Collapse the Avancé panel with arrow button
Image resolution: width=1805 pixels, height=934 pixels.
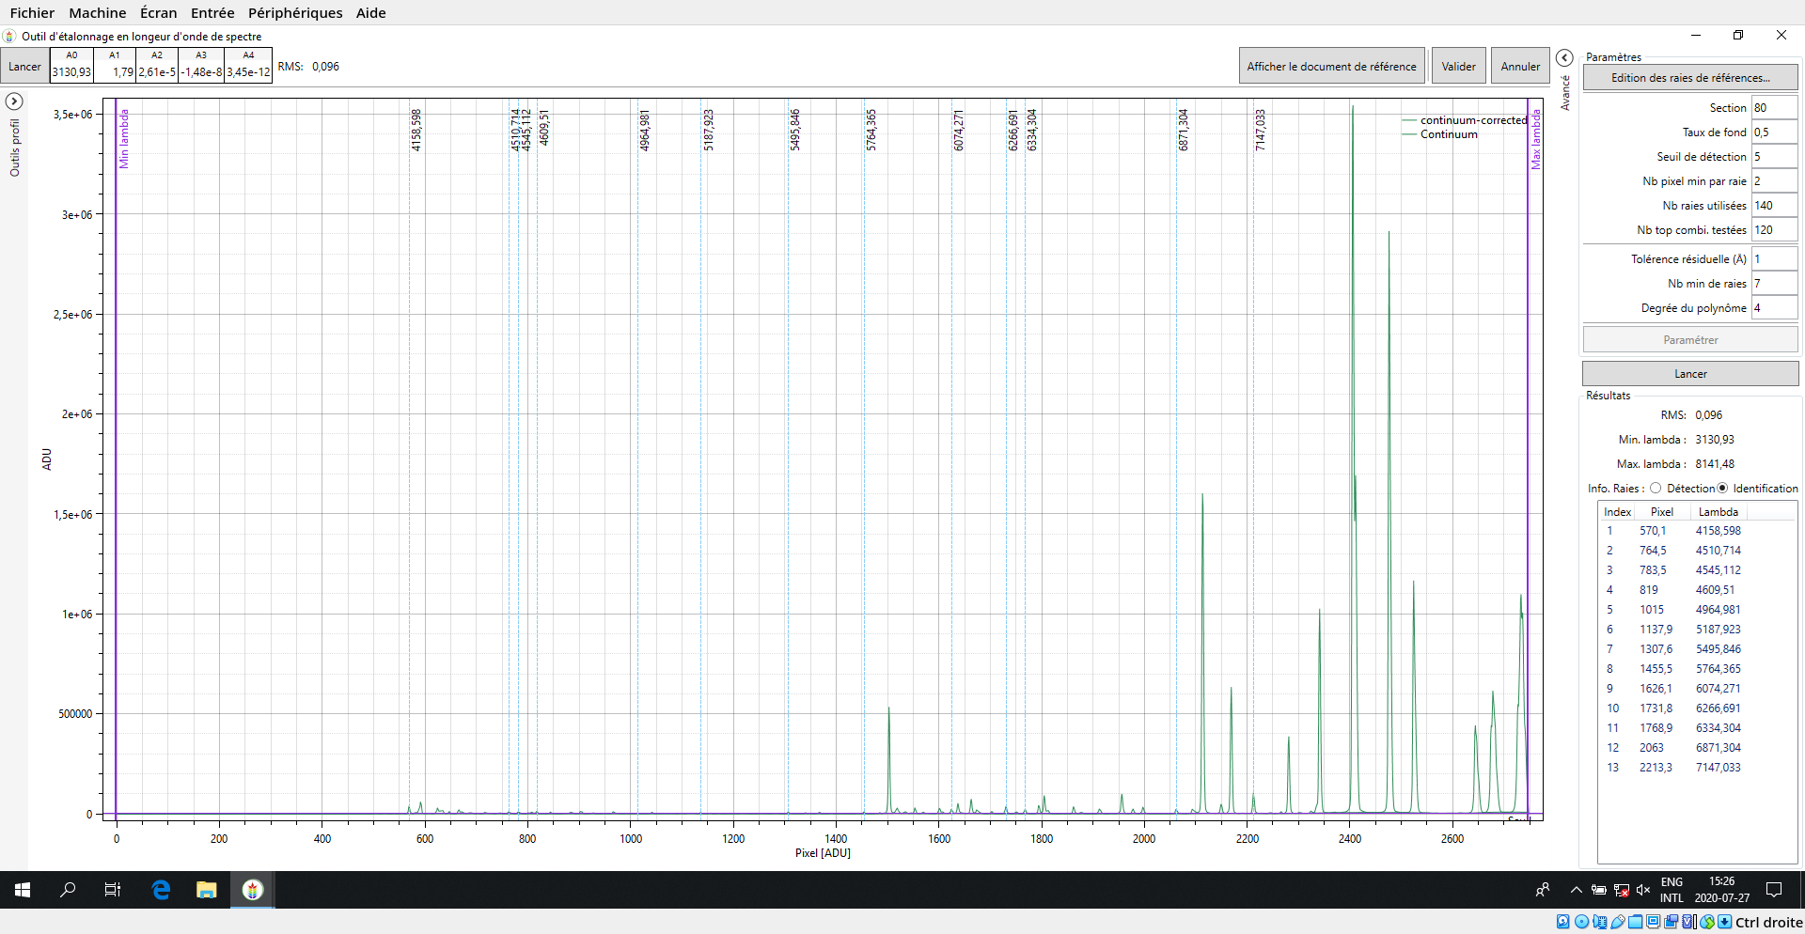[1564, 58]
